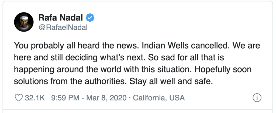Screen dimensions: 276x113
Task: Open the 9:59 PM time link
Action: click(x=65, y=98)
